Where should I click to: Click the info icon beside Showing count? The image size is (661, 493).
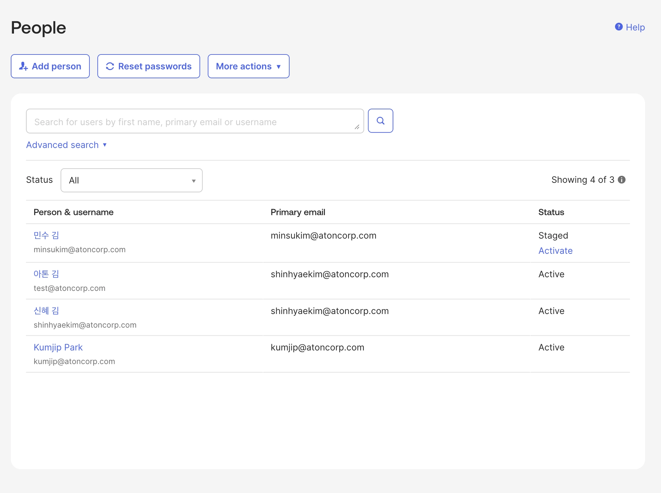click(622, 180)
